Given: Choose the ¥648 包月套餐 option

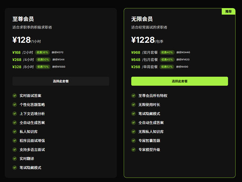Looking at the screenshot, I should (x=144, y=60).
